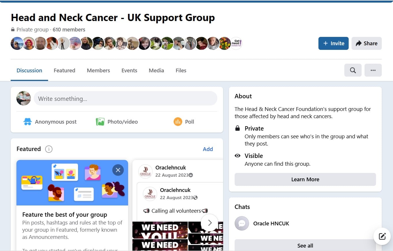Open the three-dots more options menu
This screenshot has width=393, height=251.
(373, 70)
